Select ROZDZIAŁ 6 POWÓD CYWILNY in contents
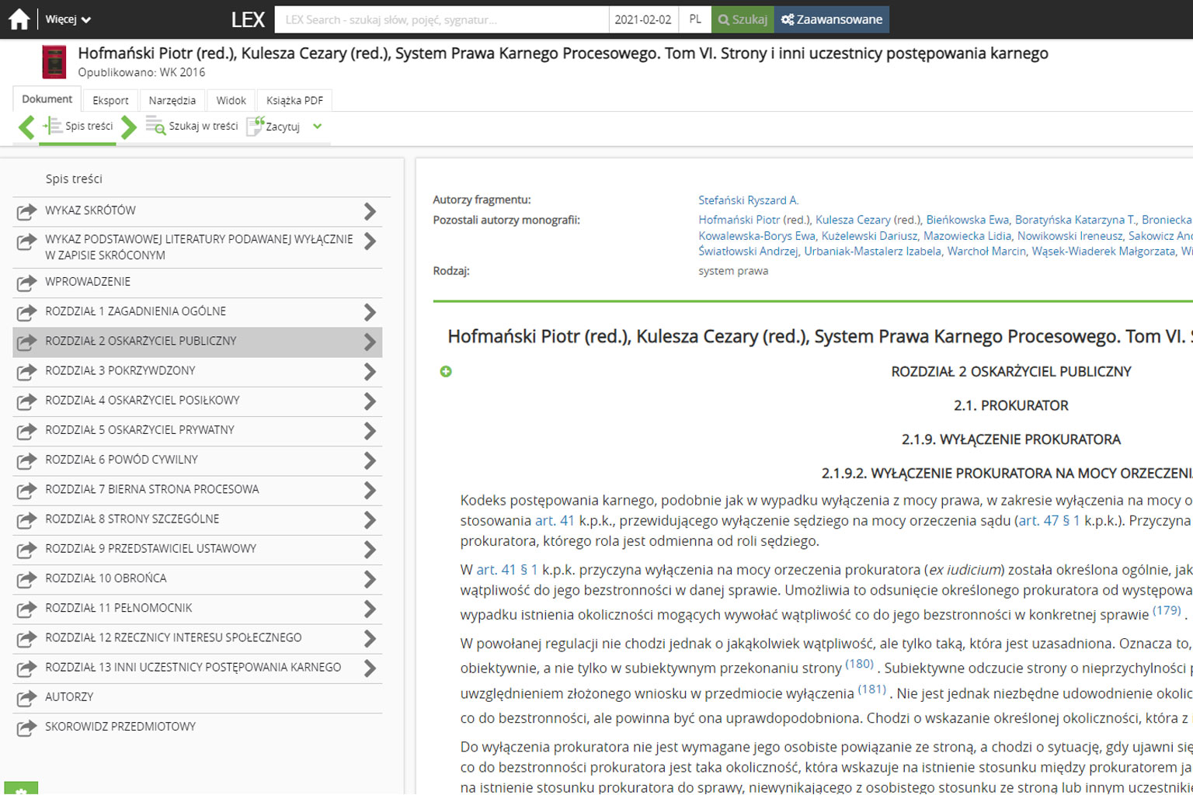This screenshot has width=1193, height=795. click(121, 460)
